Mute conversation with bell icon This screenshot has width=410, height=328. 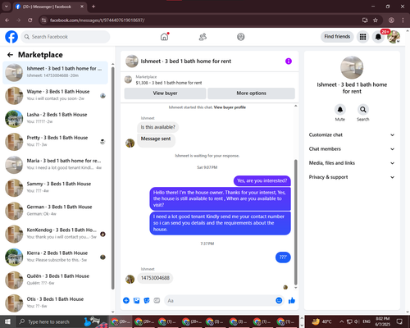click(x=340, y=110)
